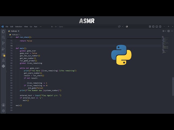Viewport: 174px width, 130px height.
Task: Click the breadcrumb ellipsis after main.py
Action: click(21, 35)
